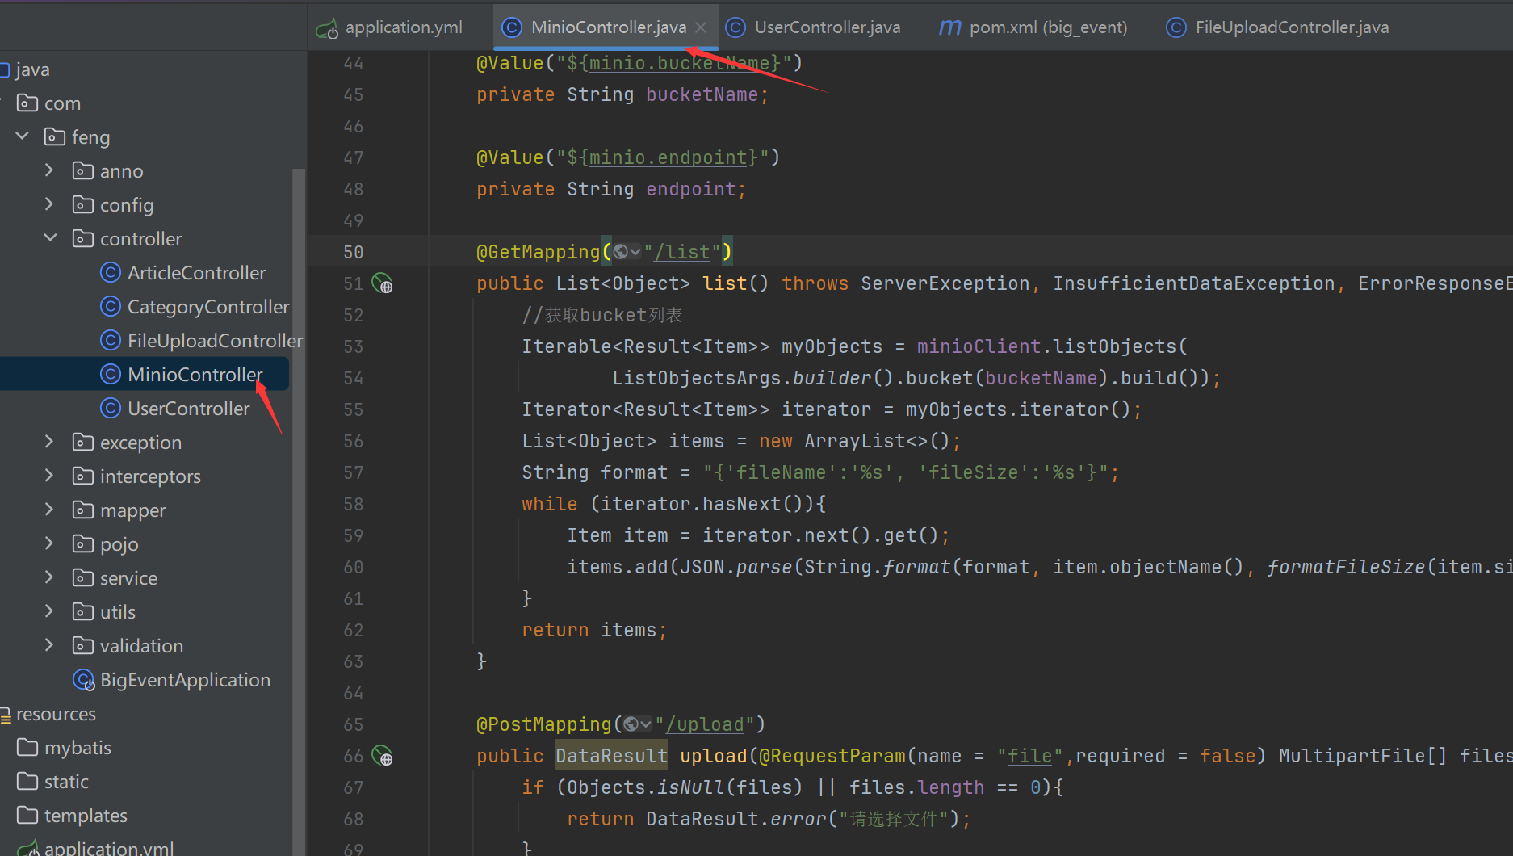Open the URL globe dropdown beside "/list"
The height and width of the screenshot is (856, 1513).
point(627,252)
